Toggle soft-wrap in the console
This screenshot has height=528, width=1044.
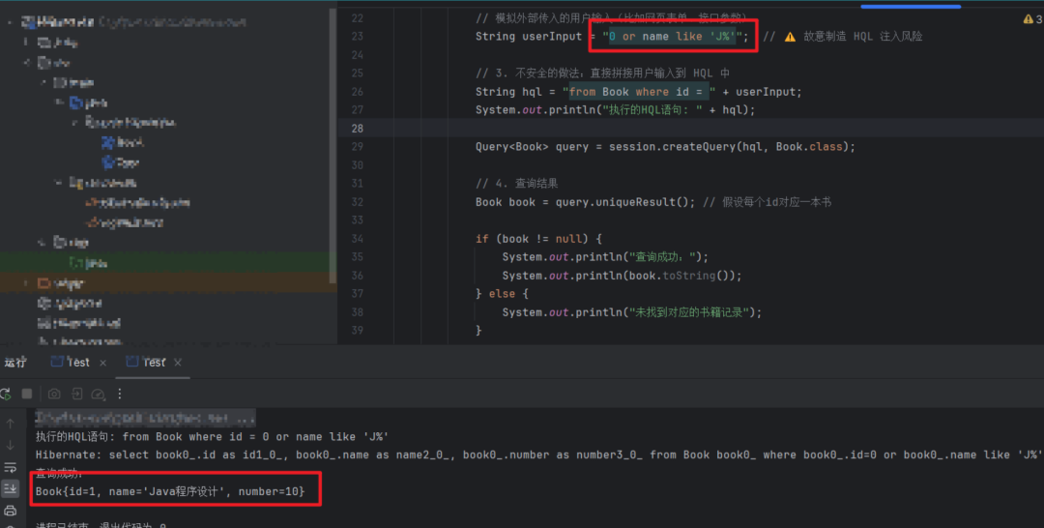pyautogui.click(x=10, y=467)
